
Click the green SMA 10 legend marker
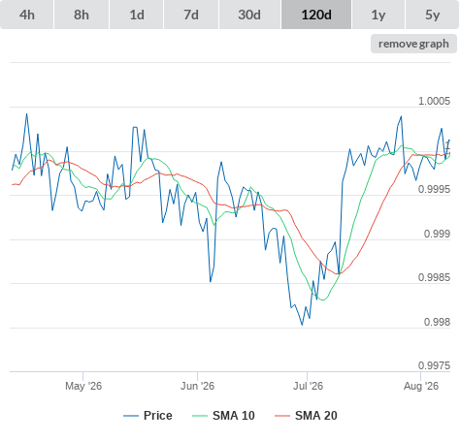pyautogui.click(x=200, y=416)
